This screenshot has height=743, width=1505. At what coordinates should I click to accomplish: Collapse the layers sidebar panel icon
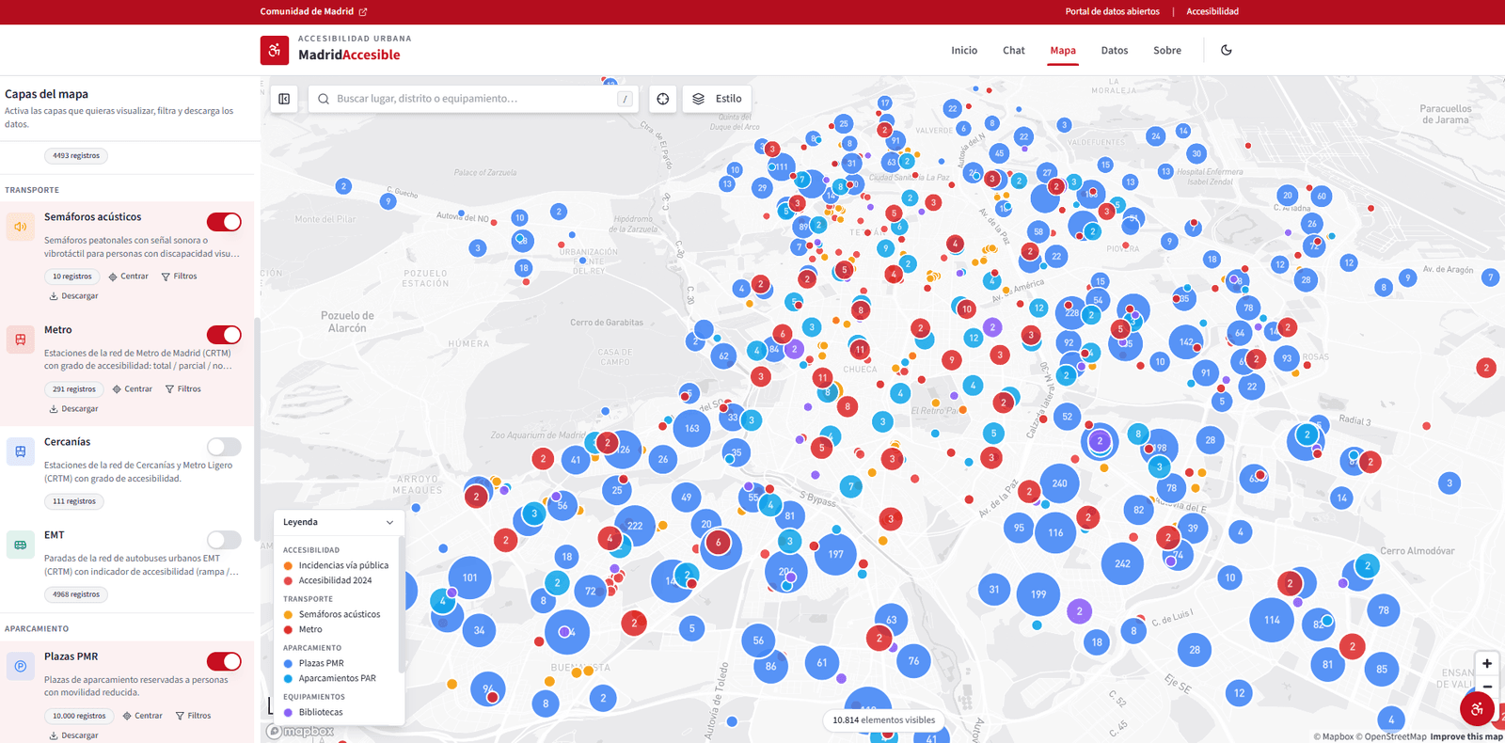[x=284, y=99]
